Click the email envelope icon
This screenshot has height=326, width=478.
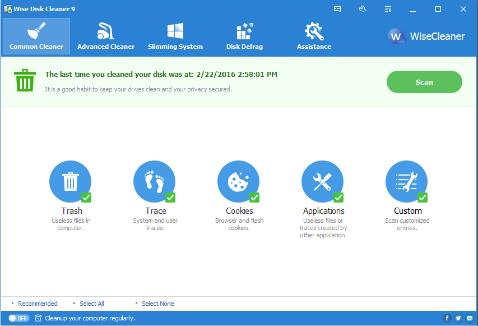470,318
